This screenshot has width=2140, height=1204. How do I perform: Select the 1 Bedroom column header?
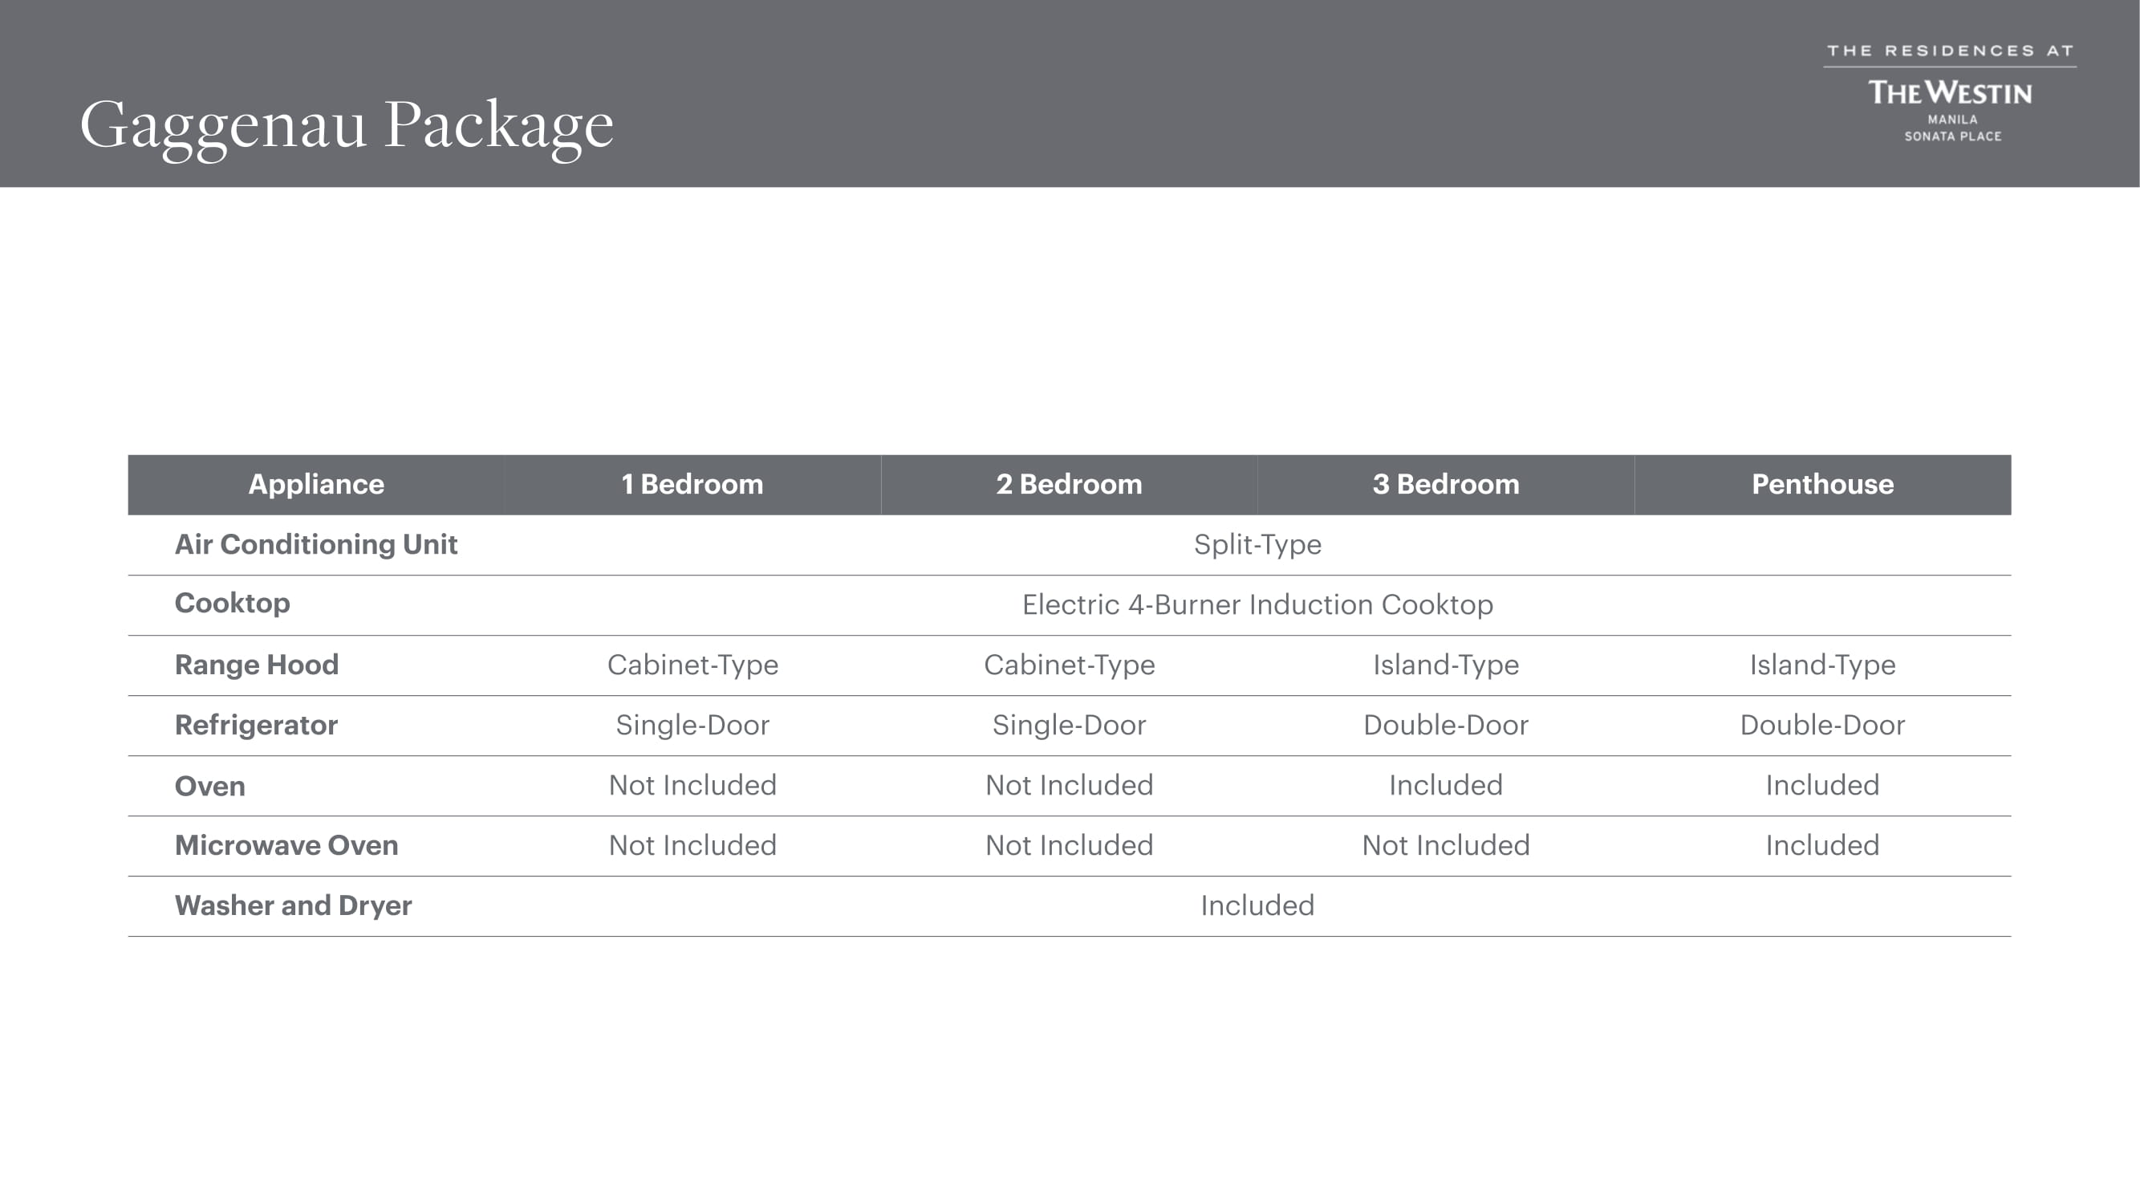(692, 485)
